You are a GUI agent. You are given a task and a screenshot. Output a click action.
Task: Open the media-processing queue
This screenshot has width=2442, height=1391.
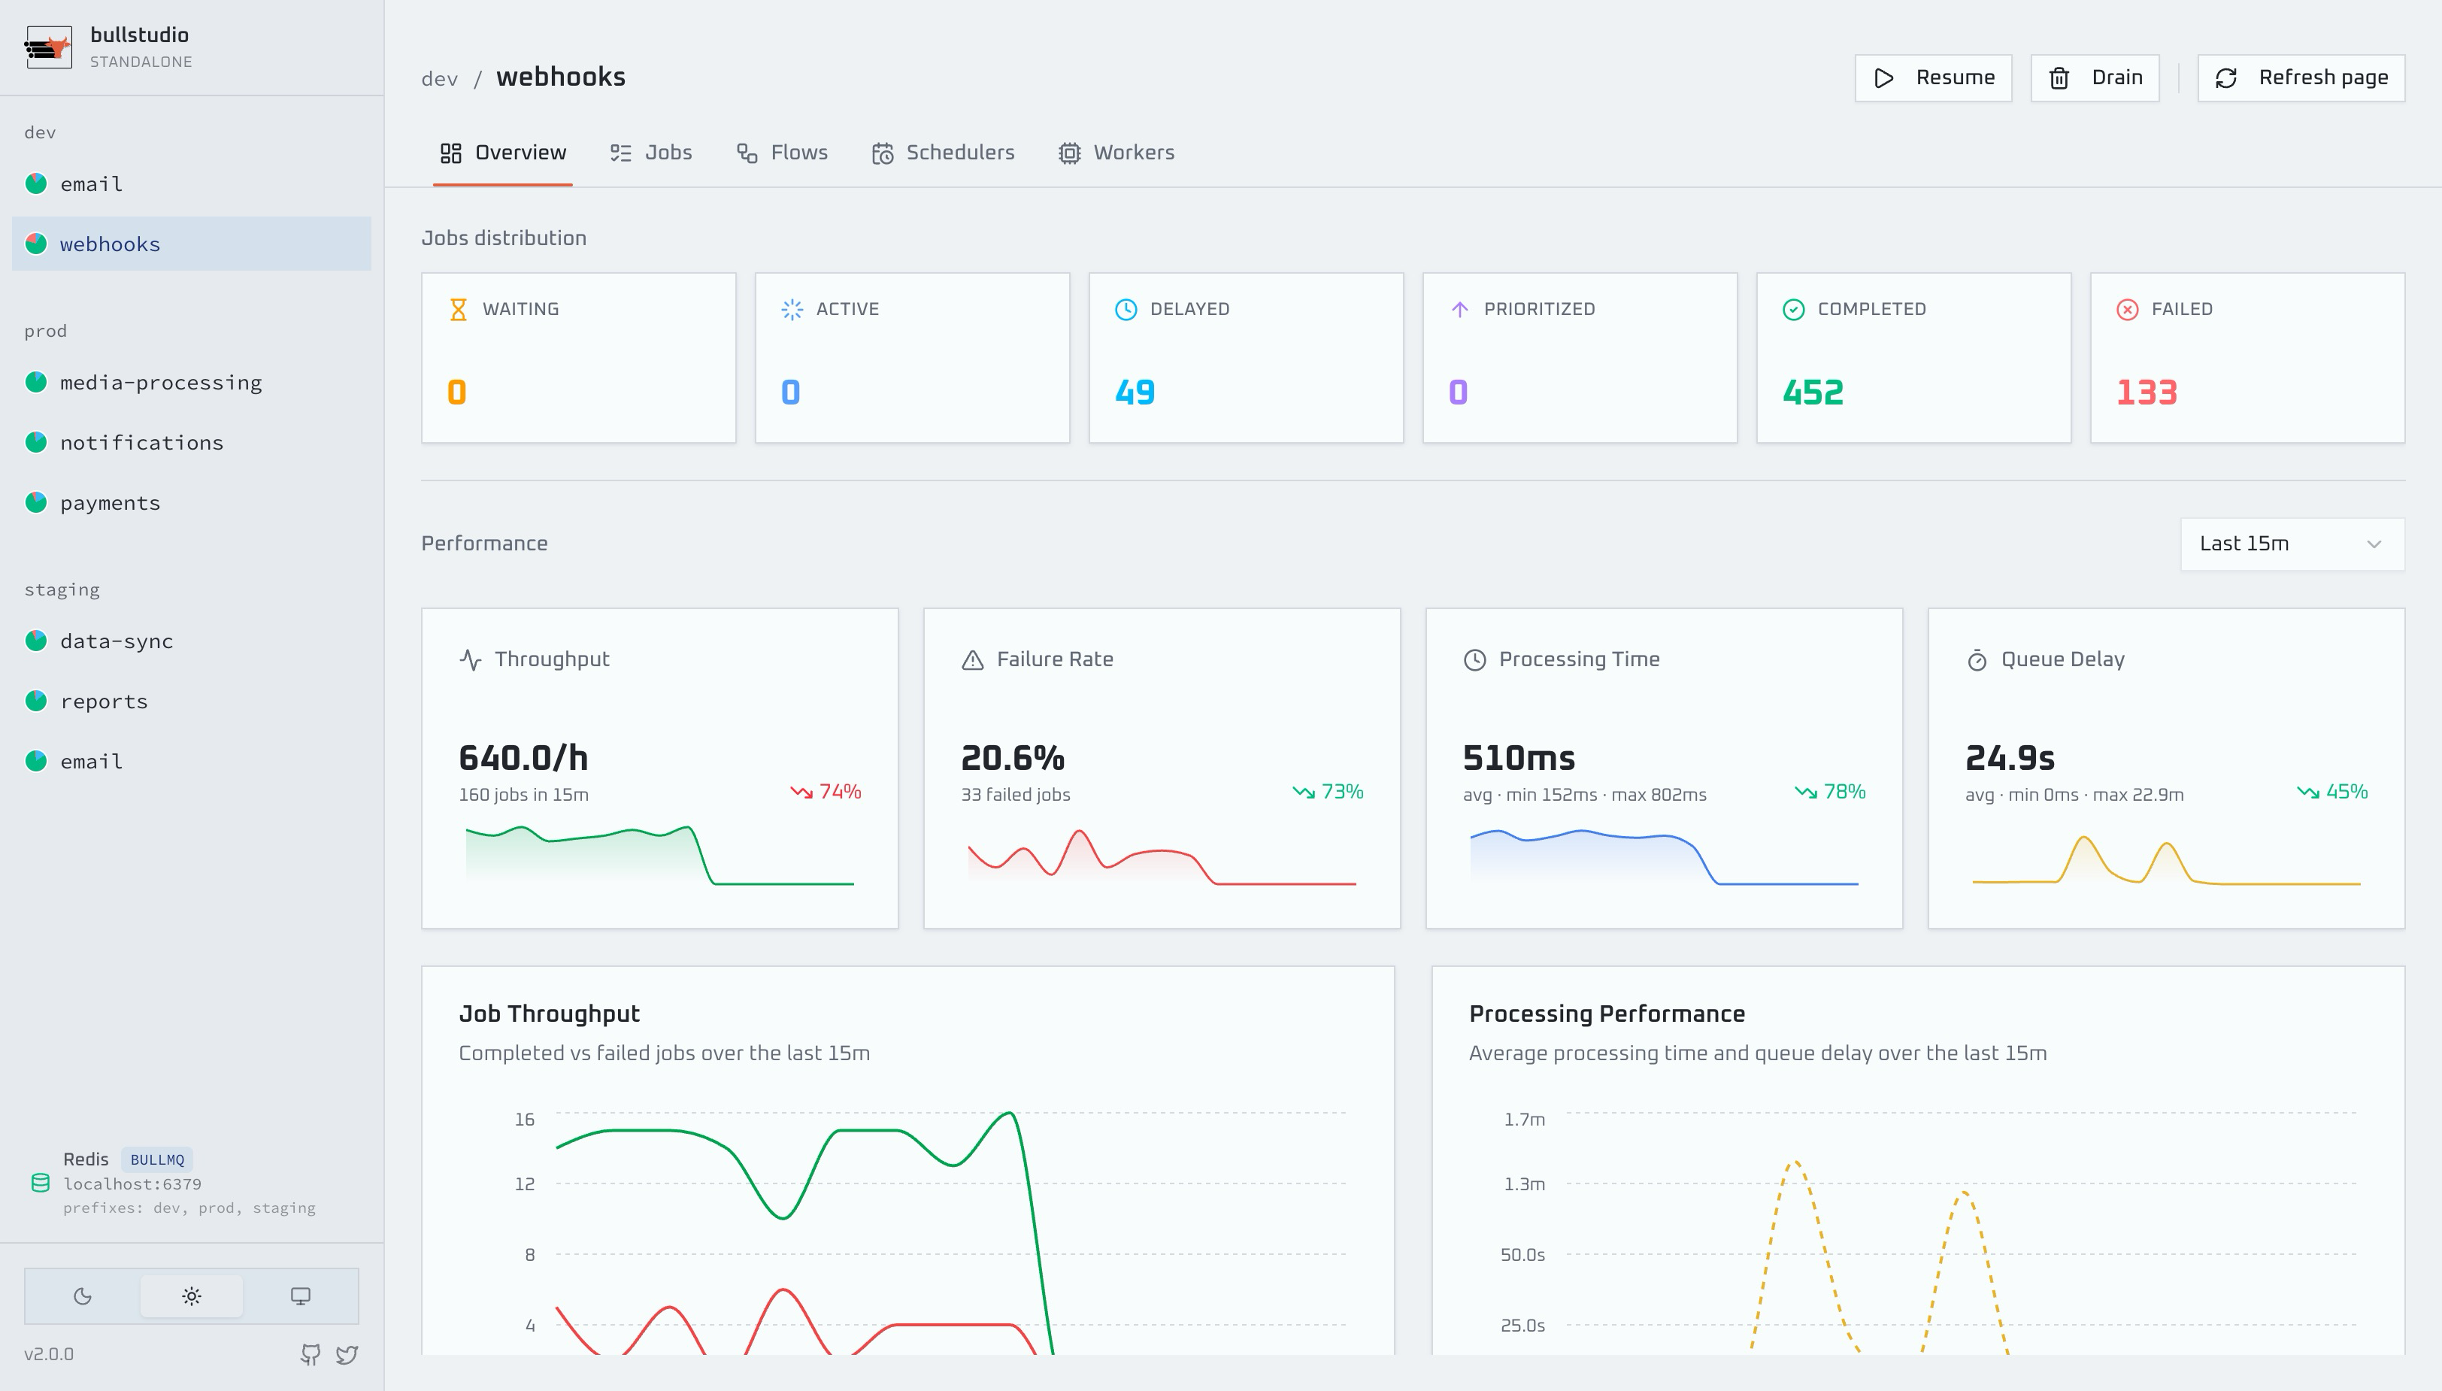[x=191, y=382]
